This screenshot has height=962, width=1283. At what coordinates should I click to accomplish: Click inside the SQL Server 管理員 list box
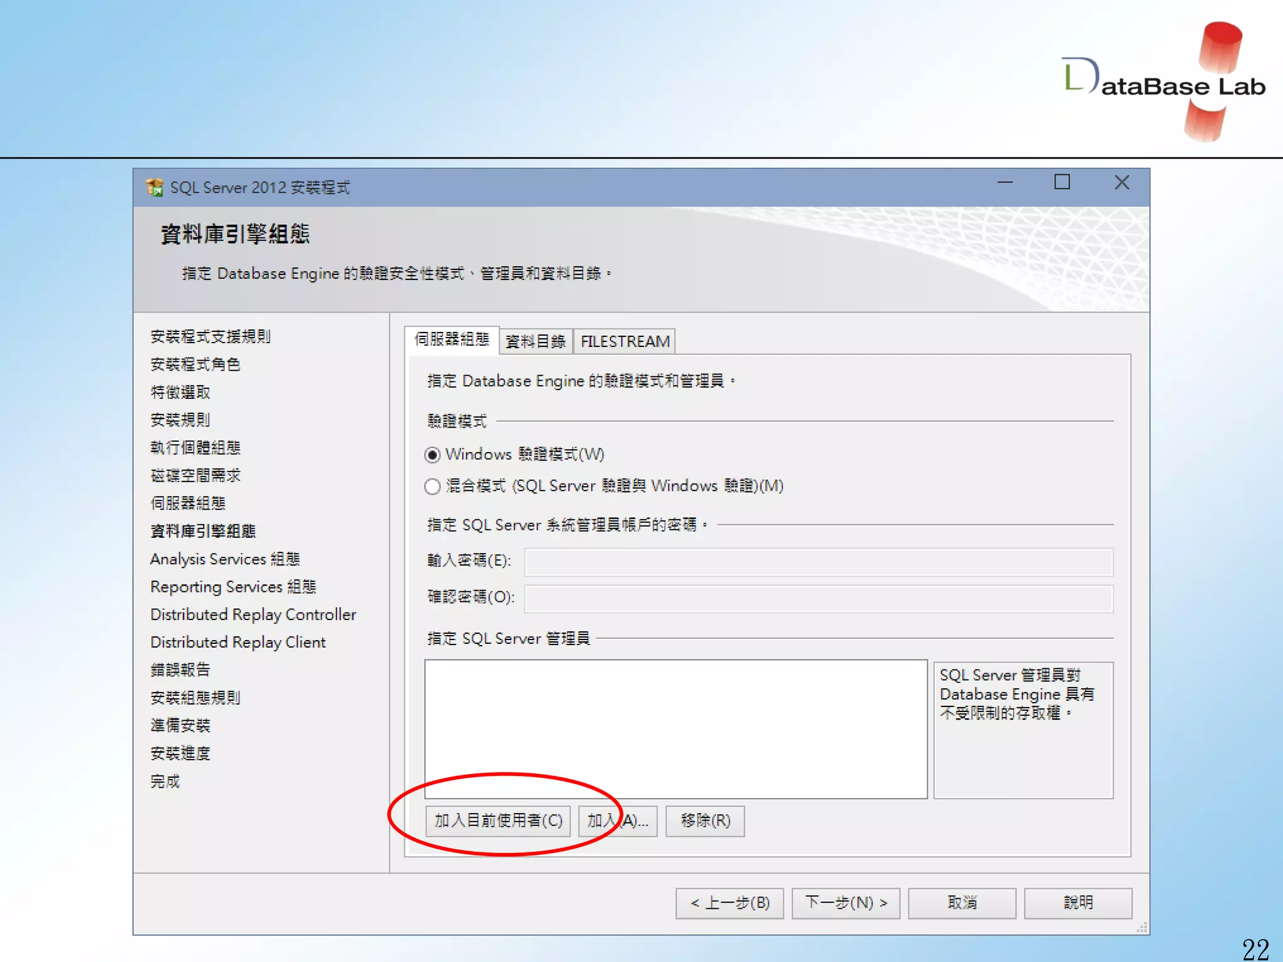click(676, 729)
